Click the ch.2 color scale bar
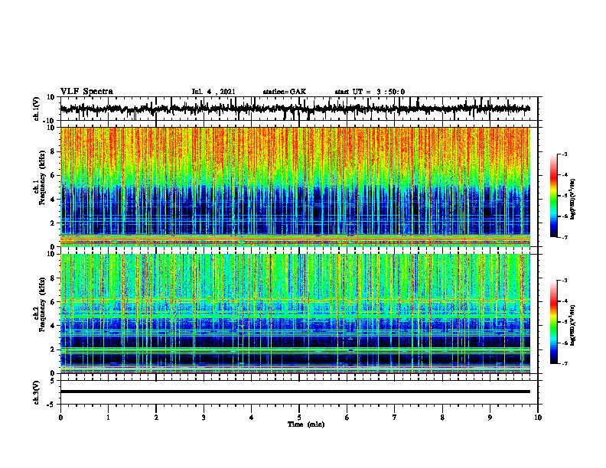 pos(554,322)
